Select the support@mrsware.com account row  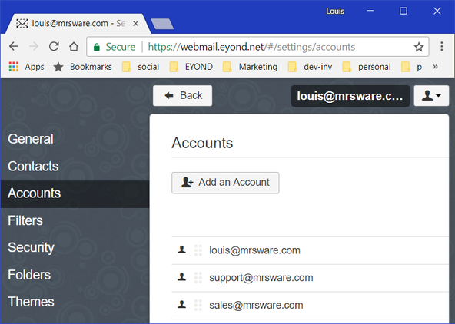click(x=310, y=278)
